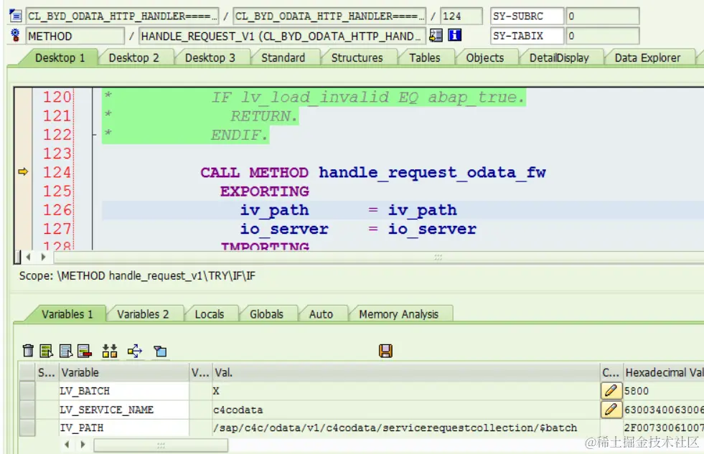Viewport: 704px width, 454px height.
Task: Click the icon right of the HANDLE_REQUEST_V1 field
Action: coord(436,35)
